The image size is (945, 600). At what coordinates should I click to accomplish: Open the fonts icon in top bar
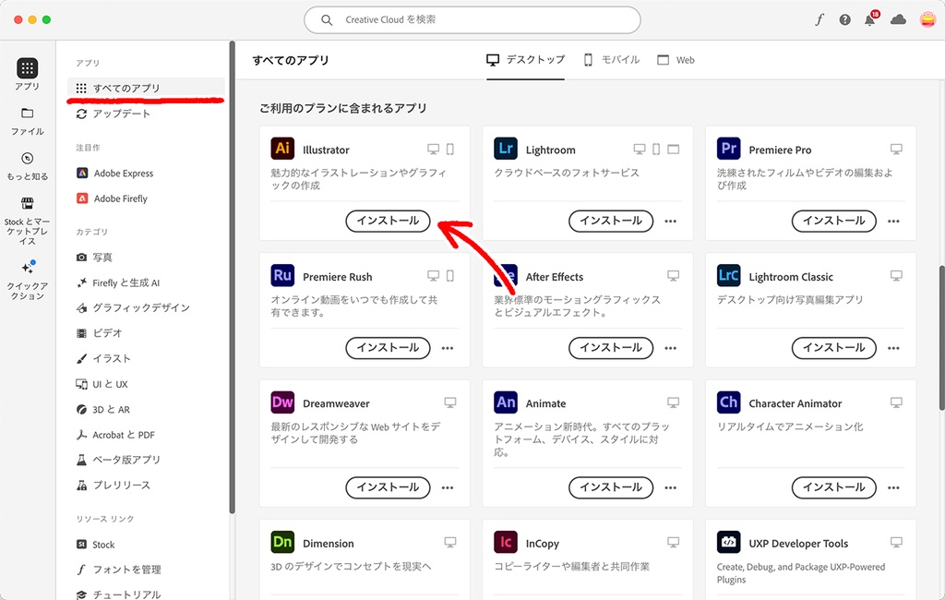click(x=819, y=20)
